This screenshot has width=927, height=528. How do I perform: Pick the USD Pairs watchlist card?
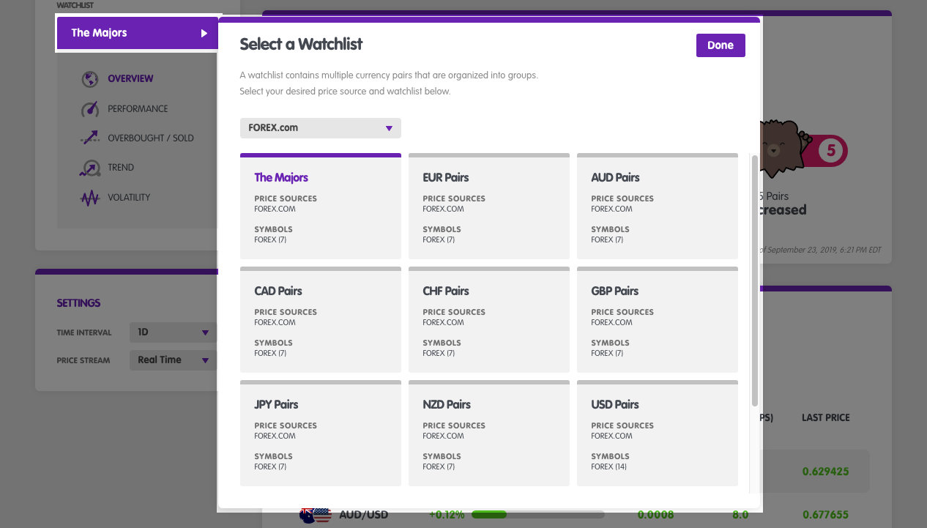(658, 433)
